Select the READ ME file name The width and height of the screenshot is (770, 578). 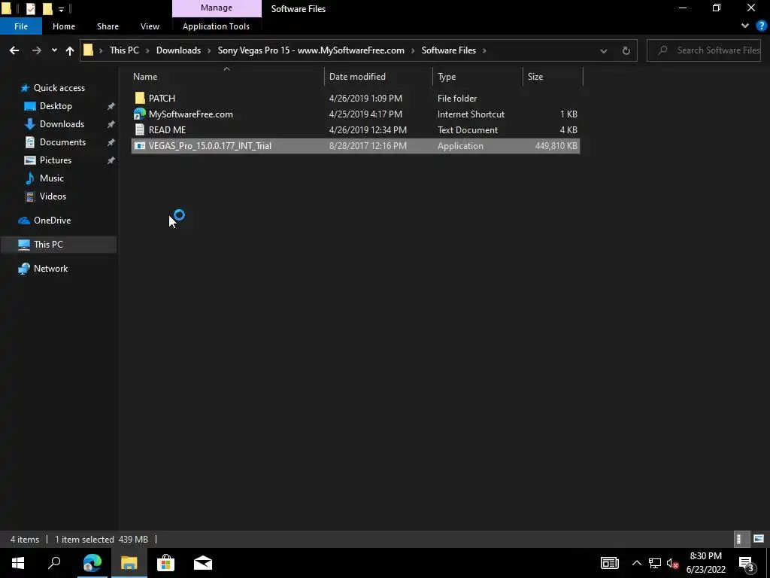pos(167,129)
